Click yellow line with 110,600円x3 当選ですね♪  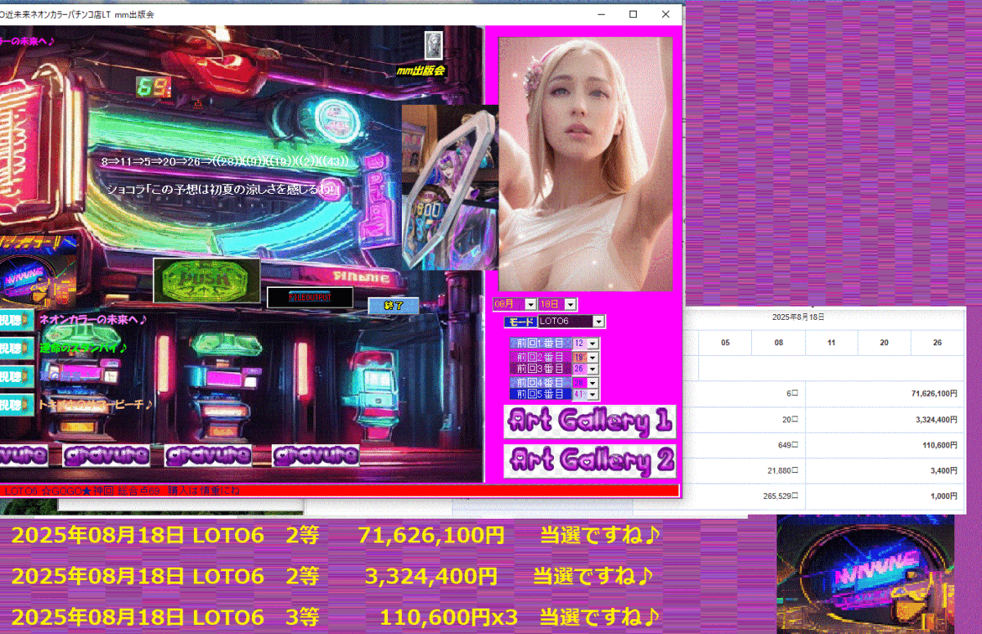coord(336,616)
